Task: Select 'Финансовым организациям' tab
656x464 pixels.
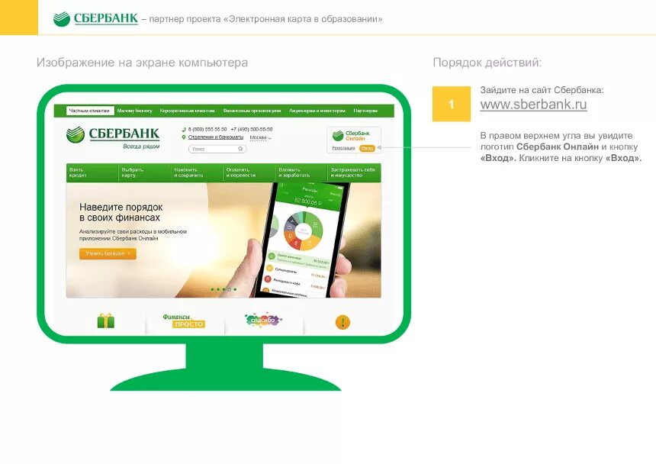Action: (x=252, y=111)
